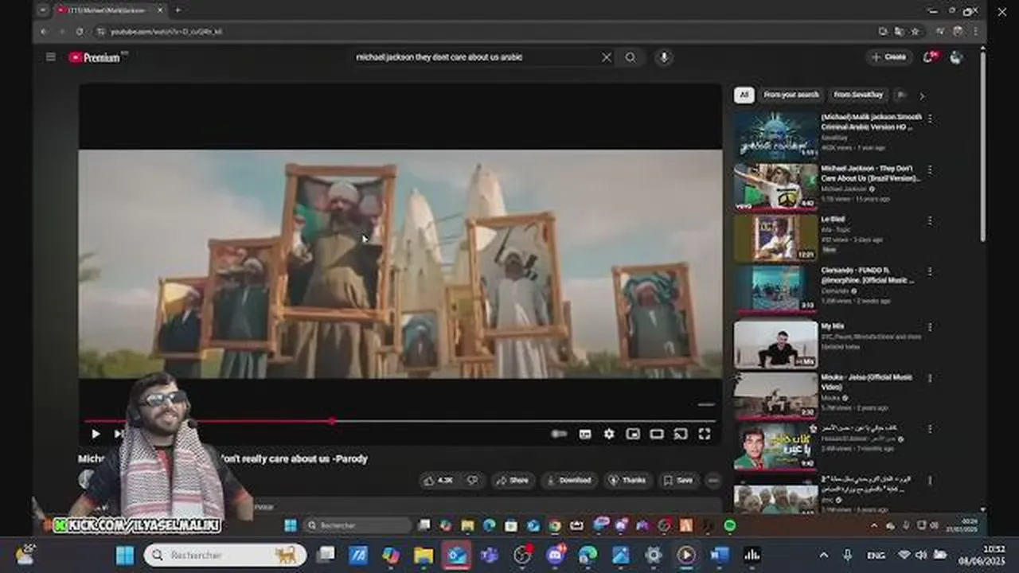The height and width of the screenshot is (573, 1019).
Task: Open the weather widget on taskbar
Action: 25,555
